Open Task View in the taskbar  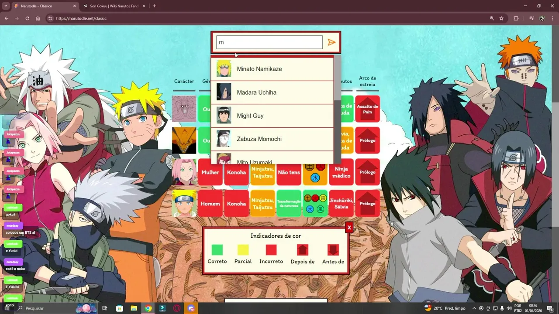[105, 308]
